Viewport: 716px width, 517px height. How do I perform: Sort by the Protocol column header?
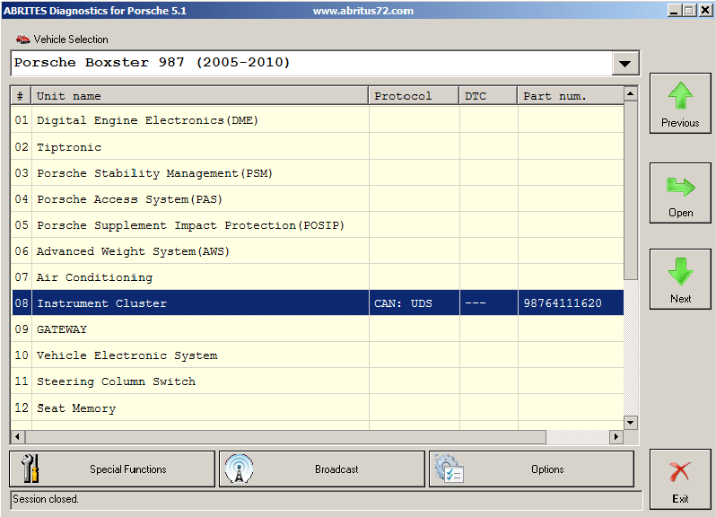[x=413, y=96]
